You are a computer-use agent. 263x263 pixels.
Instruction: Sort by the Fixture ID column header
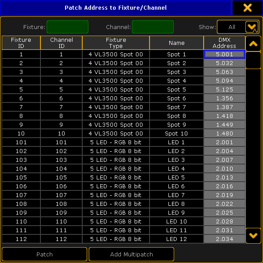tap(21, 43)
